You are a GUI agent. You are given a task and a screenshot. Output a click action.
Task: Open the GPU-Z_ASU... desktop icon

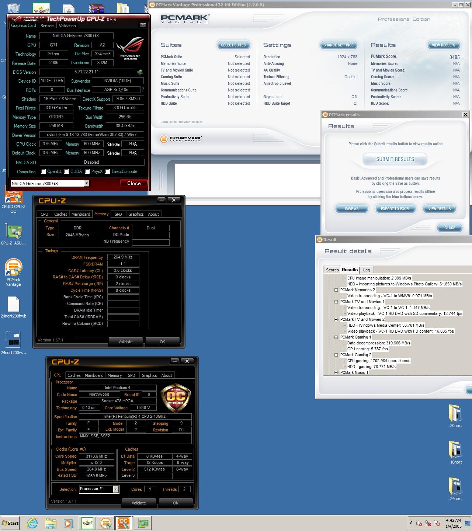click(13, 235)
